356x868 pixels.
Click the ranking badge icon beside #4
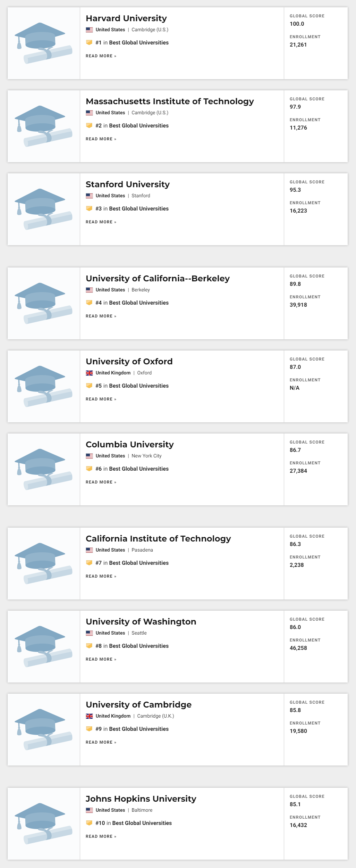coord(89,303)
